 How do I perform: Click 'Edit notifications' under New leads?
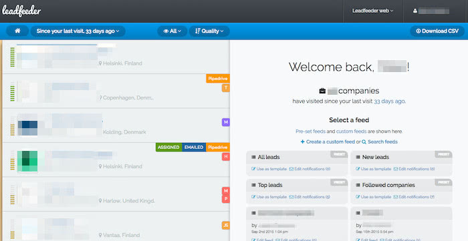pos(415,169)
